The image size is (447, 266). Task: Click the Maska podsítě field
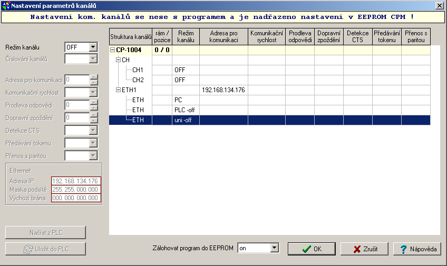(76, 190)
